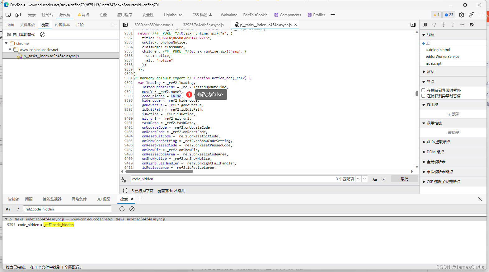Expand the Watch (监视) section
The width and height of the screenshot is (489, 272).
pyautogui.click(x=424, y=72)
